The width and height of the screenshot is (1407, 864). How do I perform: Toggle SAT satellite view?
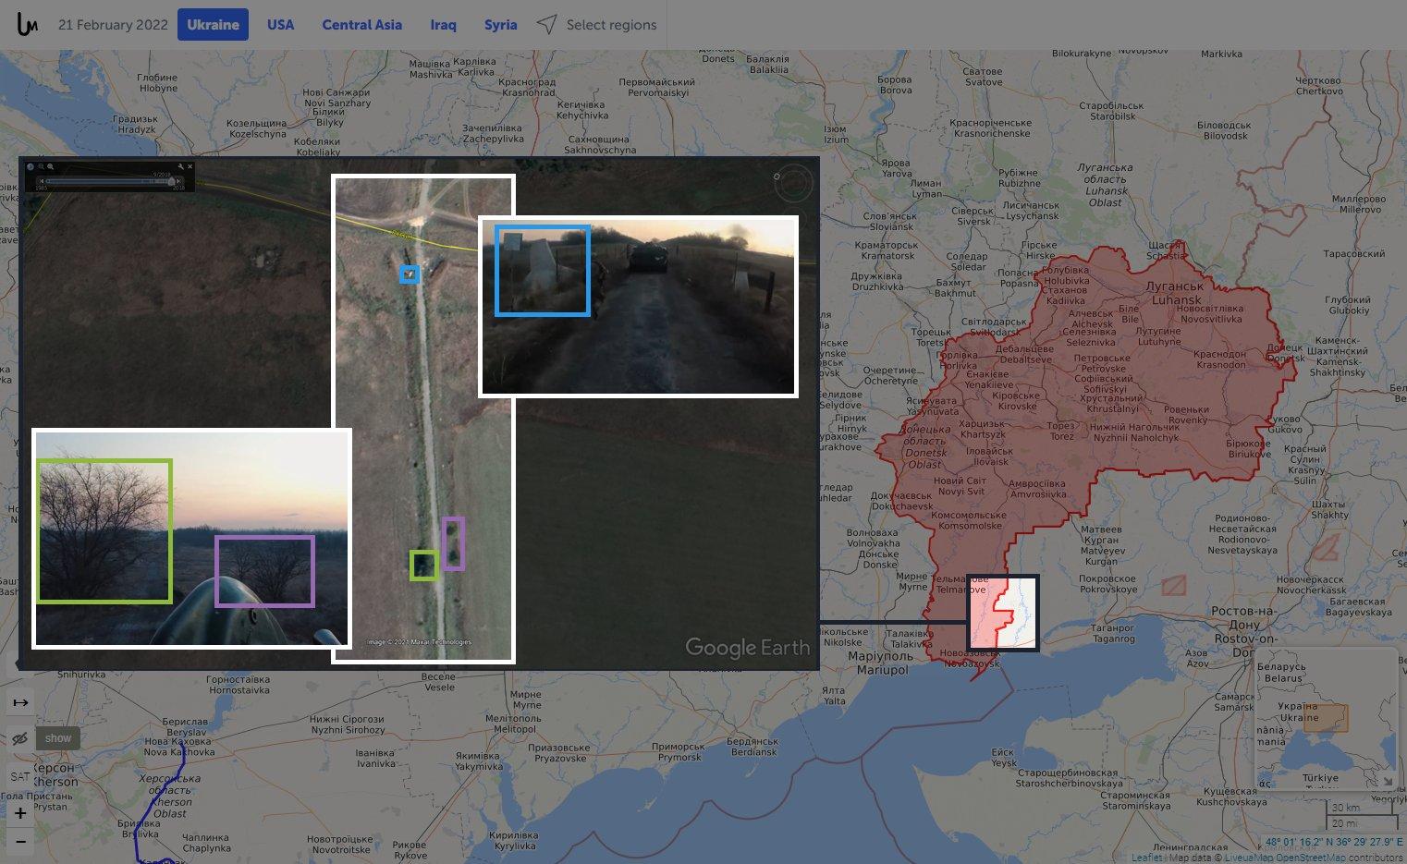click(x=20, y=776)
